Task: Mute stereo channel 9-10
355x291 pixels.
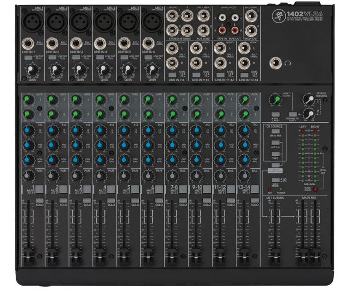Action: (207, 189)
